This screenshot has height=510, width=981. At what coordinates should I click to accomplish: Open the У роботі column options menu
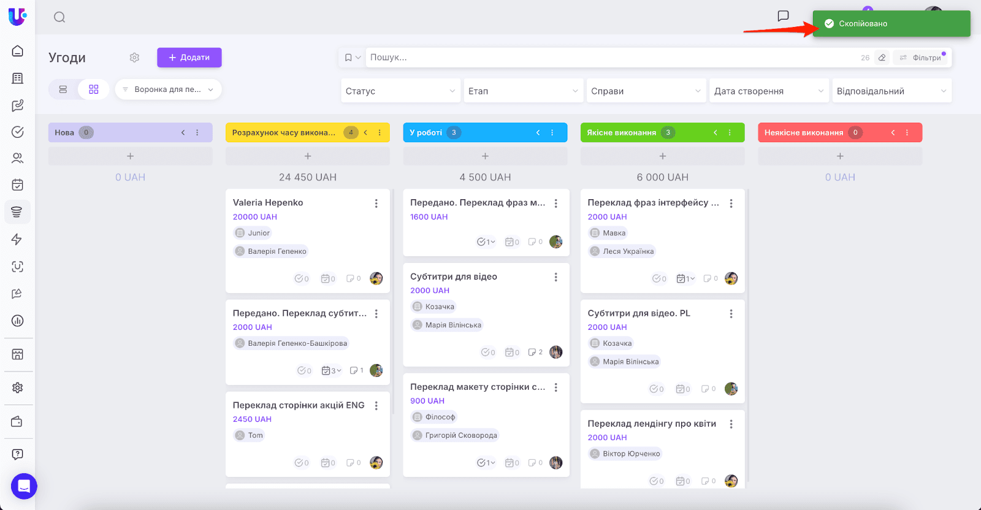pos(552,132)
